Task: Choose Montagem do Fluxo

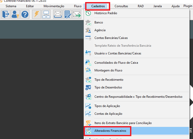Action: pyautogui.click(x=136, y=70)
